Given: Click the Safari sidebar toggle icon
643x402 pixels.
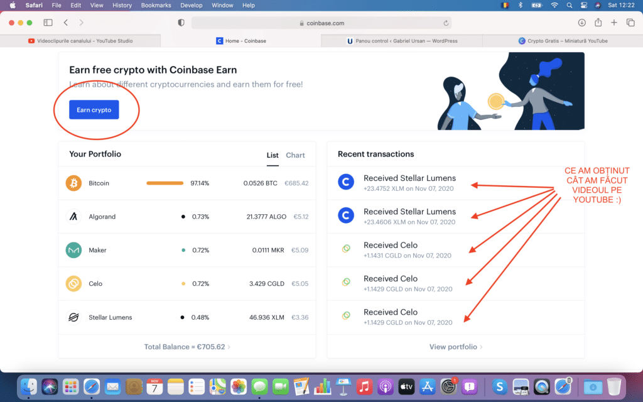Looking at the screenshot, I should pyautogui.click(x=48, y=23).
